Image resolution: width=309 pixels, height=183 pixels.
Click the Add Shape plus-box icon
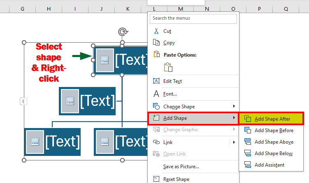tap(156, 117)
